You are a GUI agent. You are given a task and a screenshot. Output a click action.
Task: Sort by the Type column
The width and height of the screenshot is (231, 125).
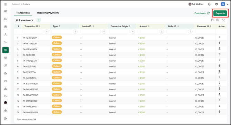(60, 26)
